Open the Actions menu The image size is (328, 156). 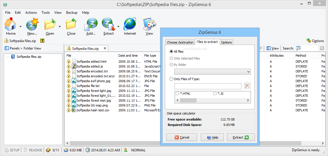click(x=31, y=13)
